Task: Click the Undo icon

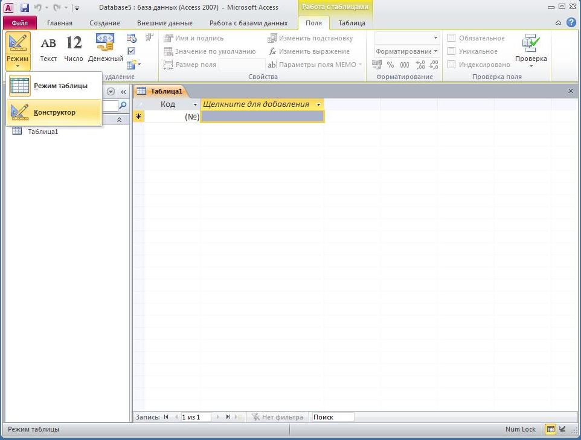Action: click(37, 7)
